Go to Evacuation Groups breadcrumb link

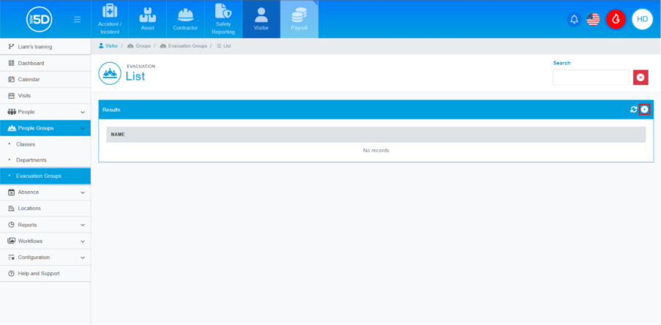coord(184,45)
